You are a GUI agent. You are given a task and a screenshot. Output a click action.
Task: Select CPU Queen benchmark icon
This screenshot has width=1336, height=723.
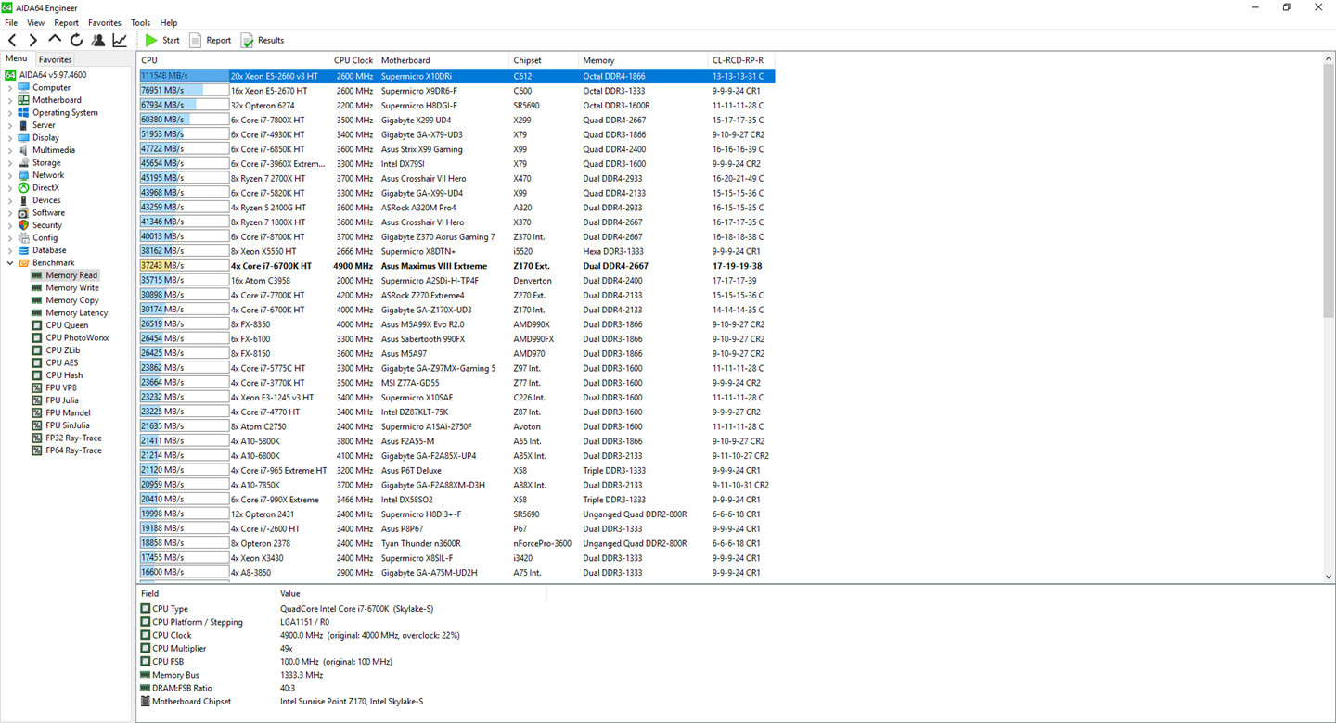(37, 325)
